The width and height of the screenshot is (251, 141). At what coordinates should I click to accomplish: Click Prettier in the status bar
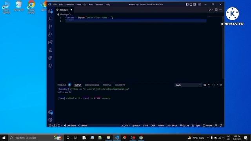click(207, 125)
